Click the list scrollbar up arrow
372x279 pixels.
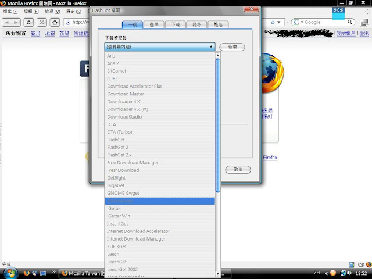(217, 56)
